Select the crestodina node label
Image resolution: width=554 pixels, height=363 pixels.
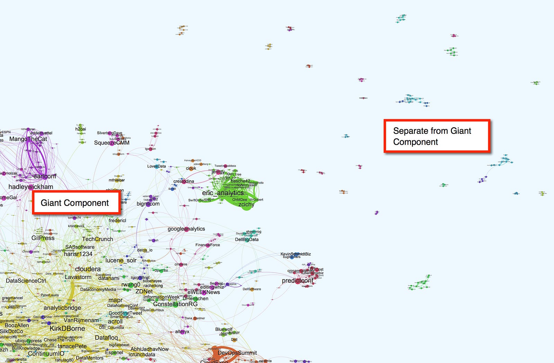184,182
